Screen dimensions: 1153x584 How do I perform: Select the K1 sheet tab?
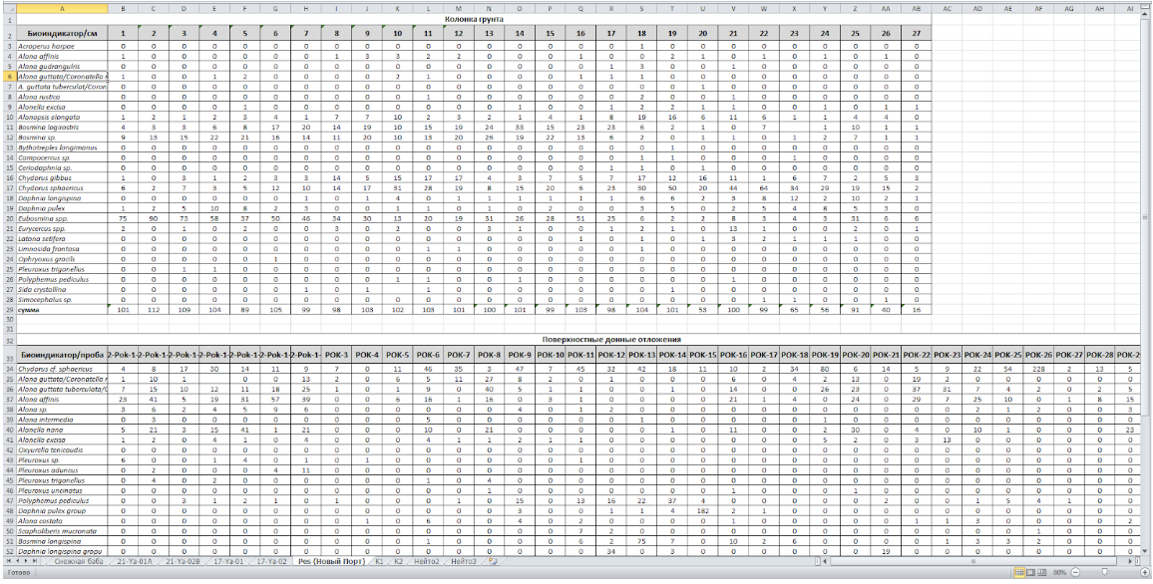(379, 561)
